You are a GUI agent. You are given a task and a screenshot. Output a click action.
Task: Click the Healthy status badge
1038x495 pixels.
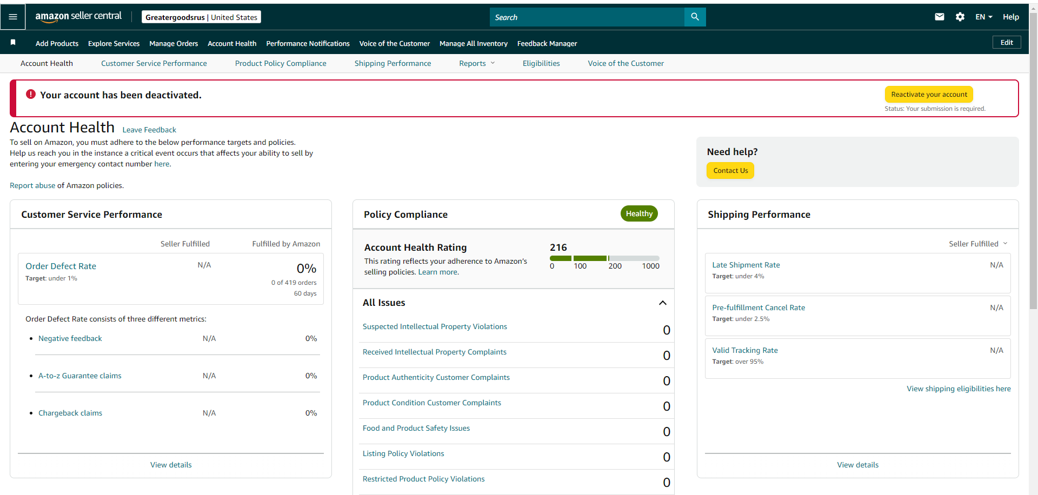639,213
